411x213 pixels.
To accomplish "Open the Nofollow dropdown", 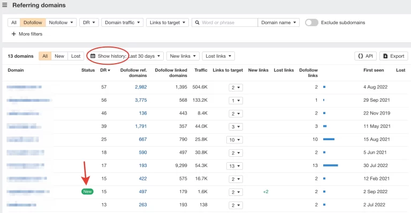I will 61,22.
